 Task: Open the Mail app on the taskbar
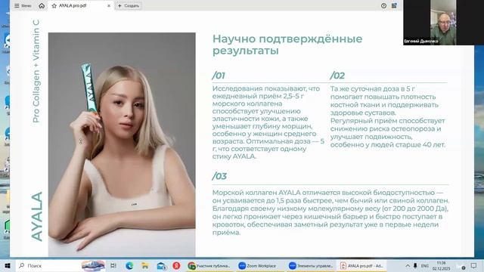pyautogui.click(x=161, y=265)
